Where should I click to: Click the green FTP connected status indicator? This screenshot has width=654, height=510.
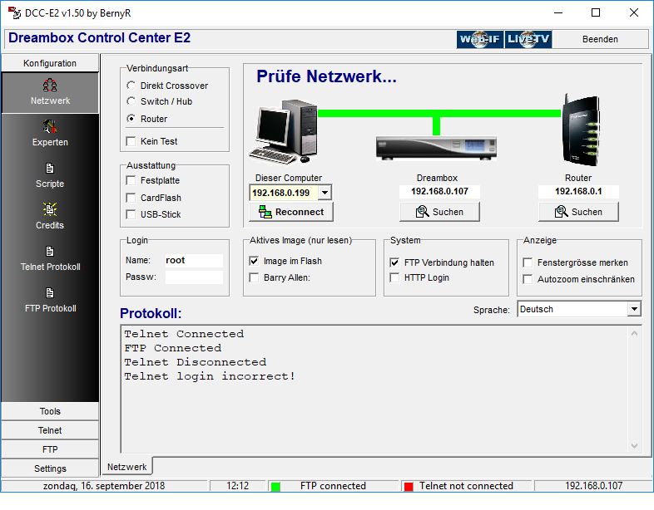[x=275, y=486]
